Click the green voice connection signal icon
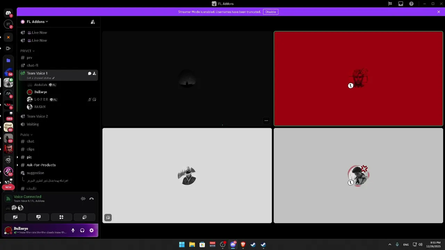 [8, 199]
